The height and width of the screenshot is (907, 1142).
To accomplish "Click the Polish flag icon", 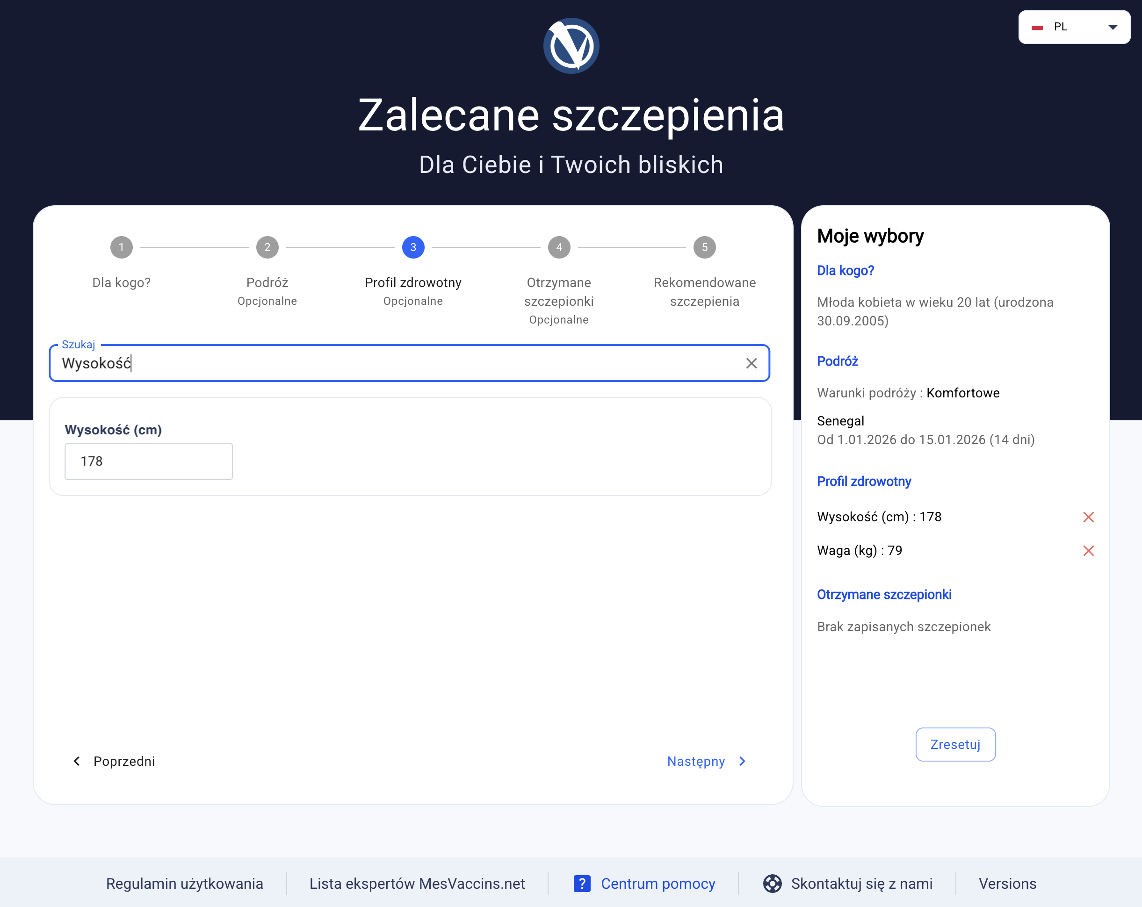I will (1037, 28).
